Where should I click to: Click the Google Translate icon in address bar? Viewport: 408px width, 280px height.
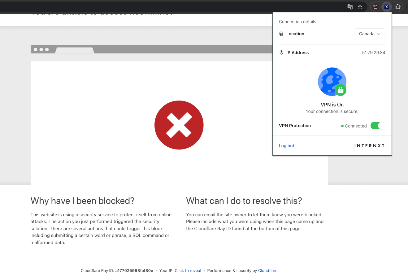pos(350,7)
